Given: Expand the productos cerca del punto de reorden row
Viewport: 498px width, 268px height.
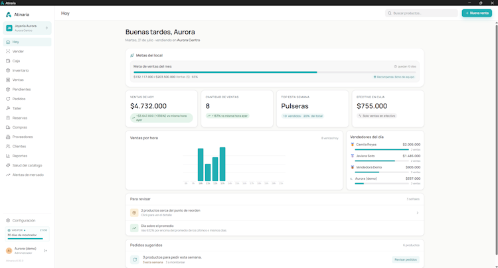Looking at the screenshot, I should (x=275, y=213).
